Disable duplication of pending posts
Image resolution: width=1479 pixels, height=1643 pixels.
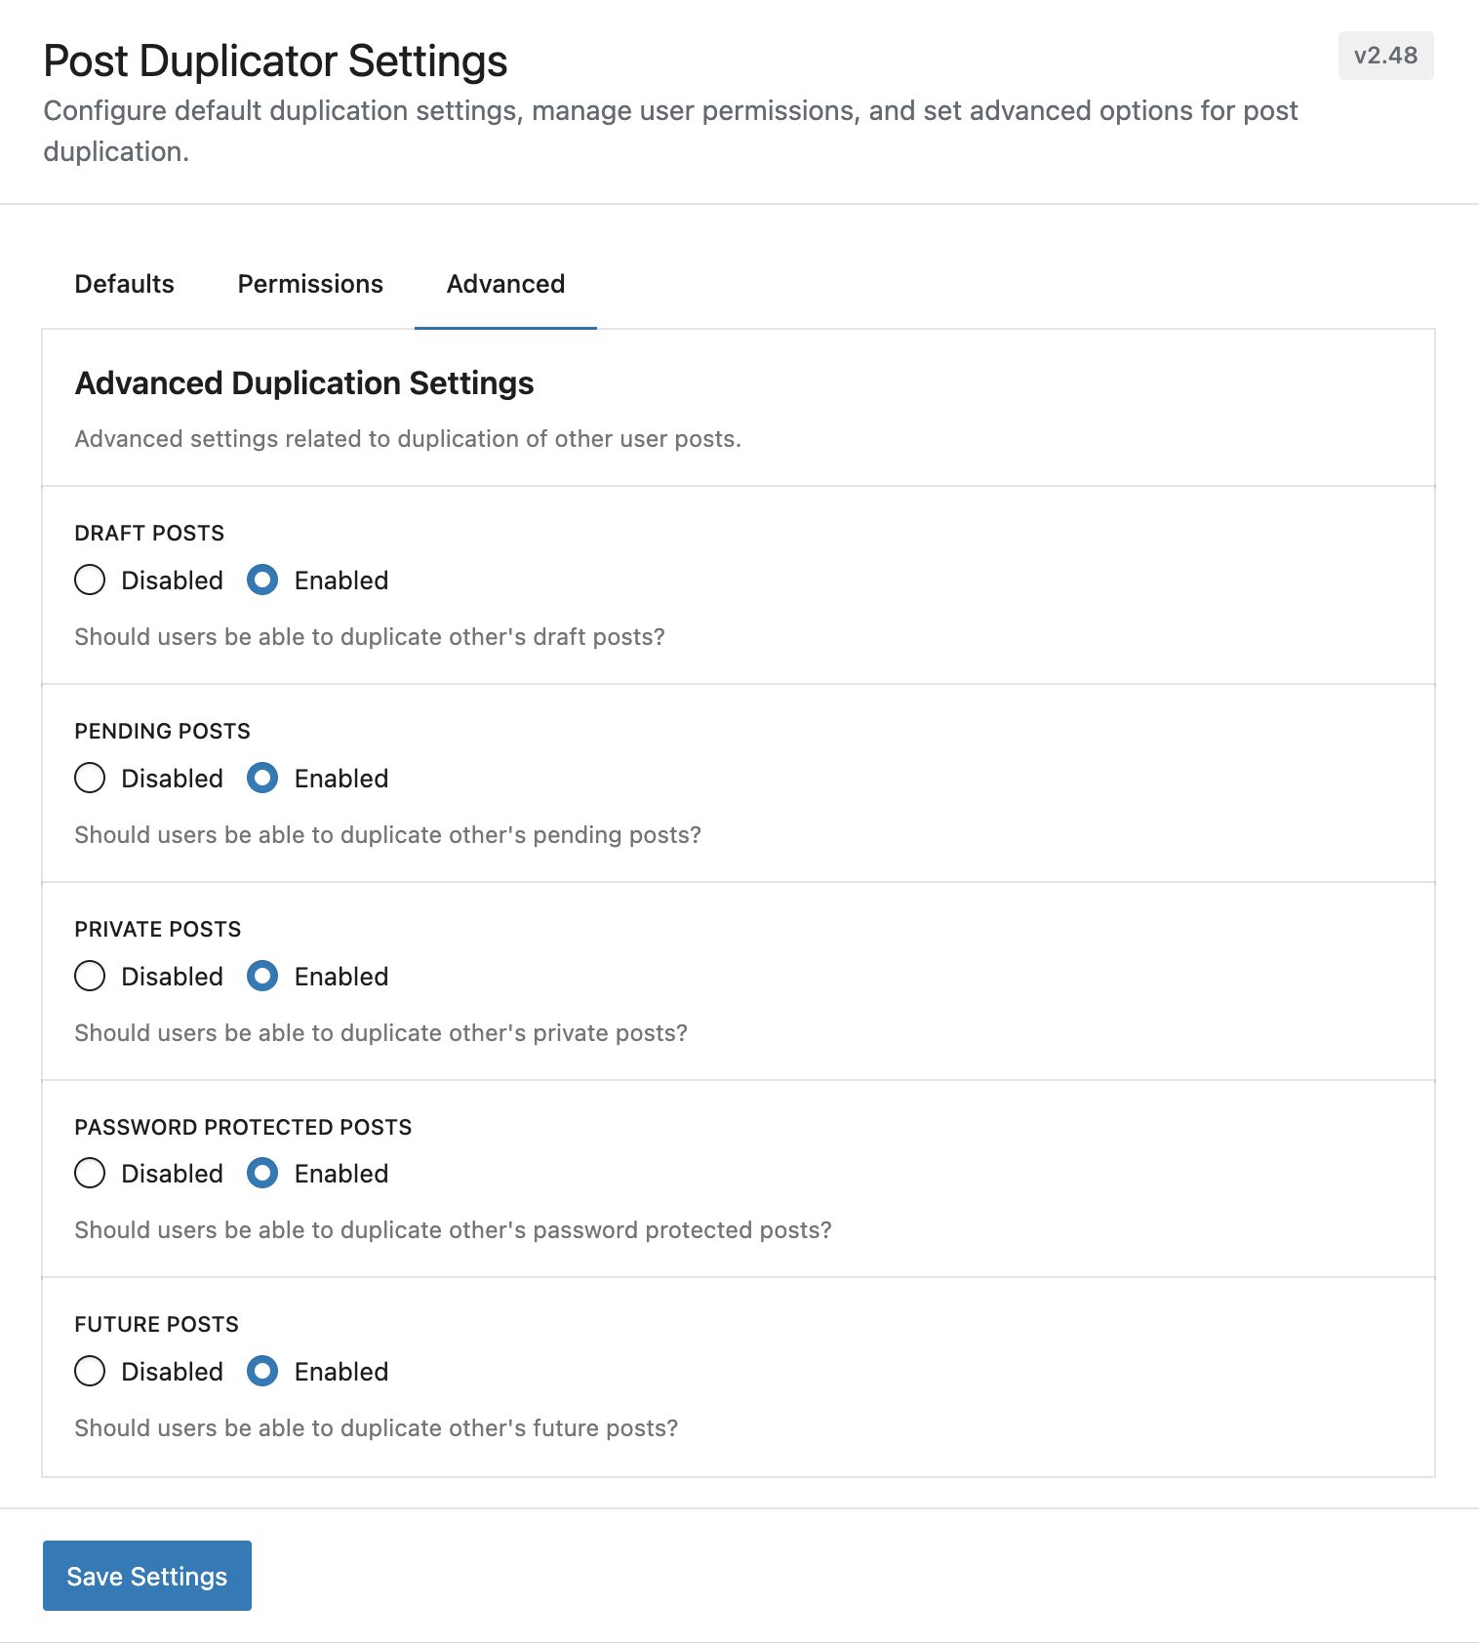(x=90, y=778)
